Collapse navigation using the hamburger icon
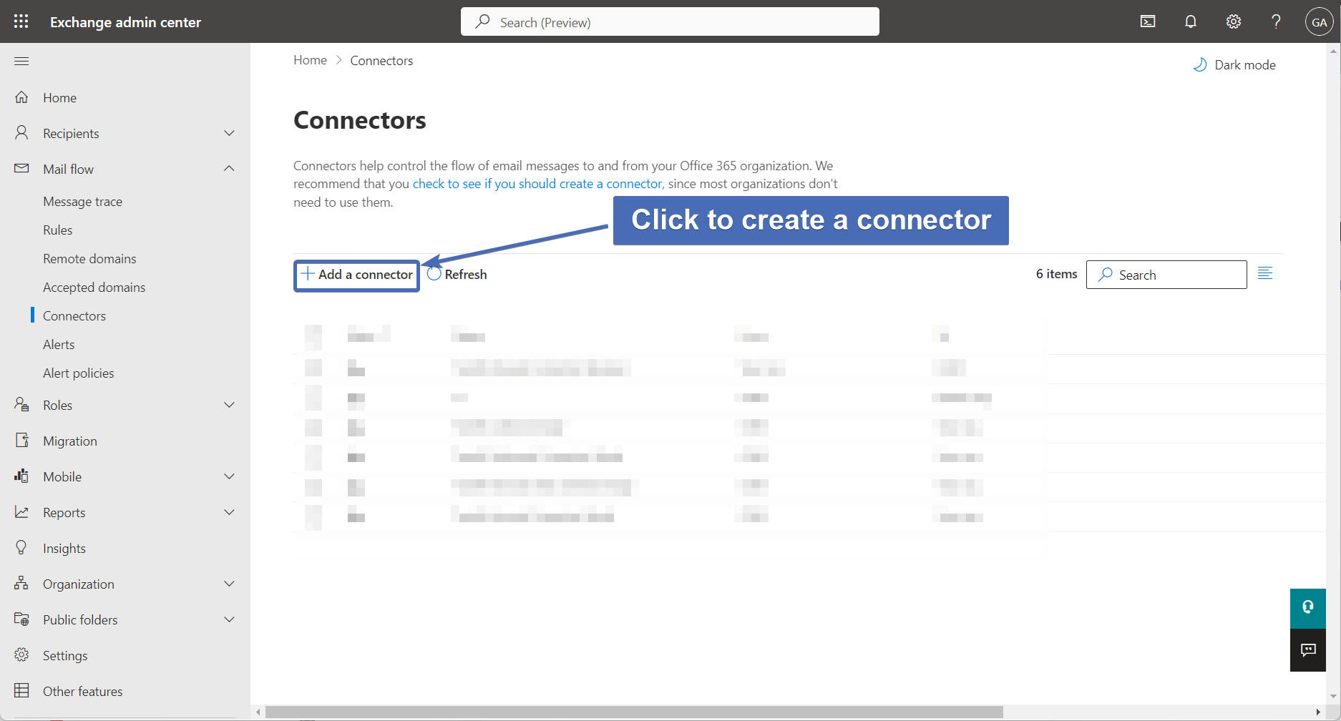The width and height of the screenshot is (1341, 721). pyautogui.click(x=21, y=61)
